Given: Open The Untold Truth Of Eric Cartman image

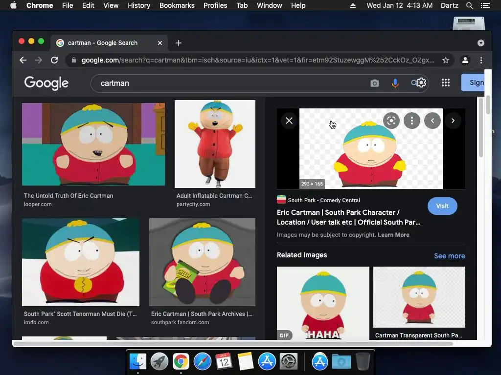Looking at the screenshot, I should (93, 144).
